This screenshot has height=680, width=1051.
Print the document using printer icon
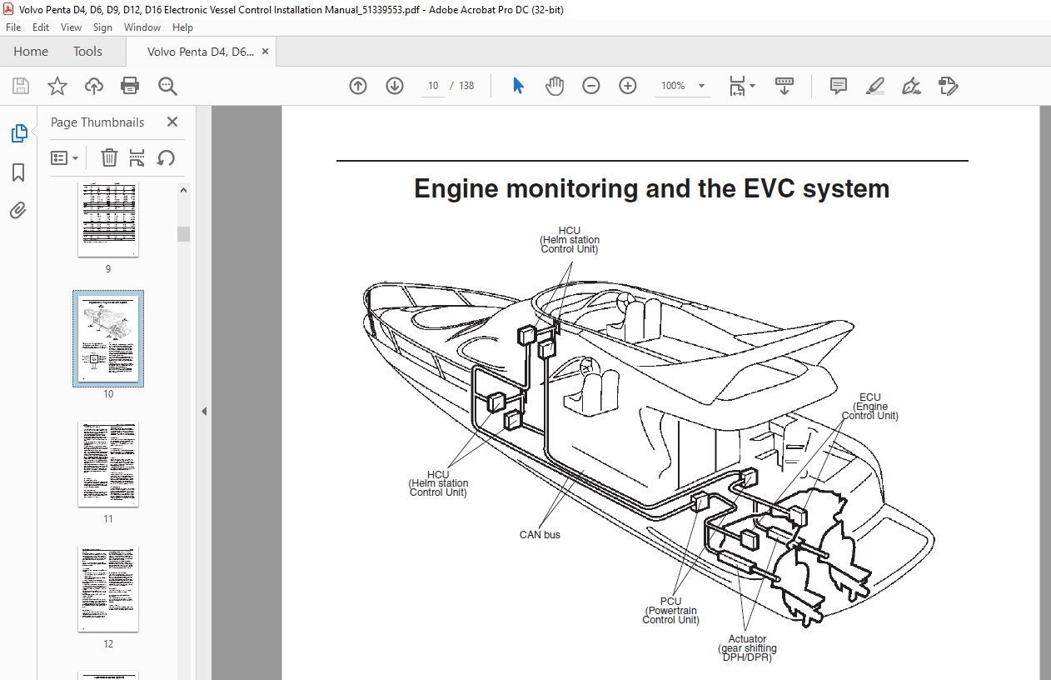click(130, 86)
